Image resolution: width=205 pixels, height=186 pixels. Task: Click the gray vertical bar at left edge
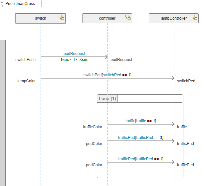click(3, 113)
